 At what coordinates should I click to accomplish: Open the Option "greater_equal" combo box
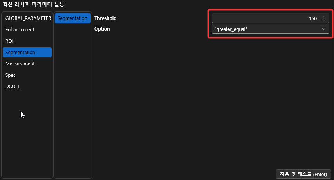point(266,29)
